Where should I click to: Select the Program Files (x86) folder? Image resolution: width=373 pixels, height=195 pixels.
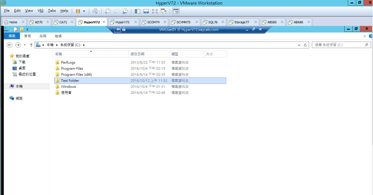[x=77, y=74]
